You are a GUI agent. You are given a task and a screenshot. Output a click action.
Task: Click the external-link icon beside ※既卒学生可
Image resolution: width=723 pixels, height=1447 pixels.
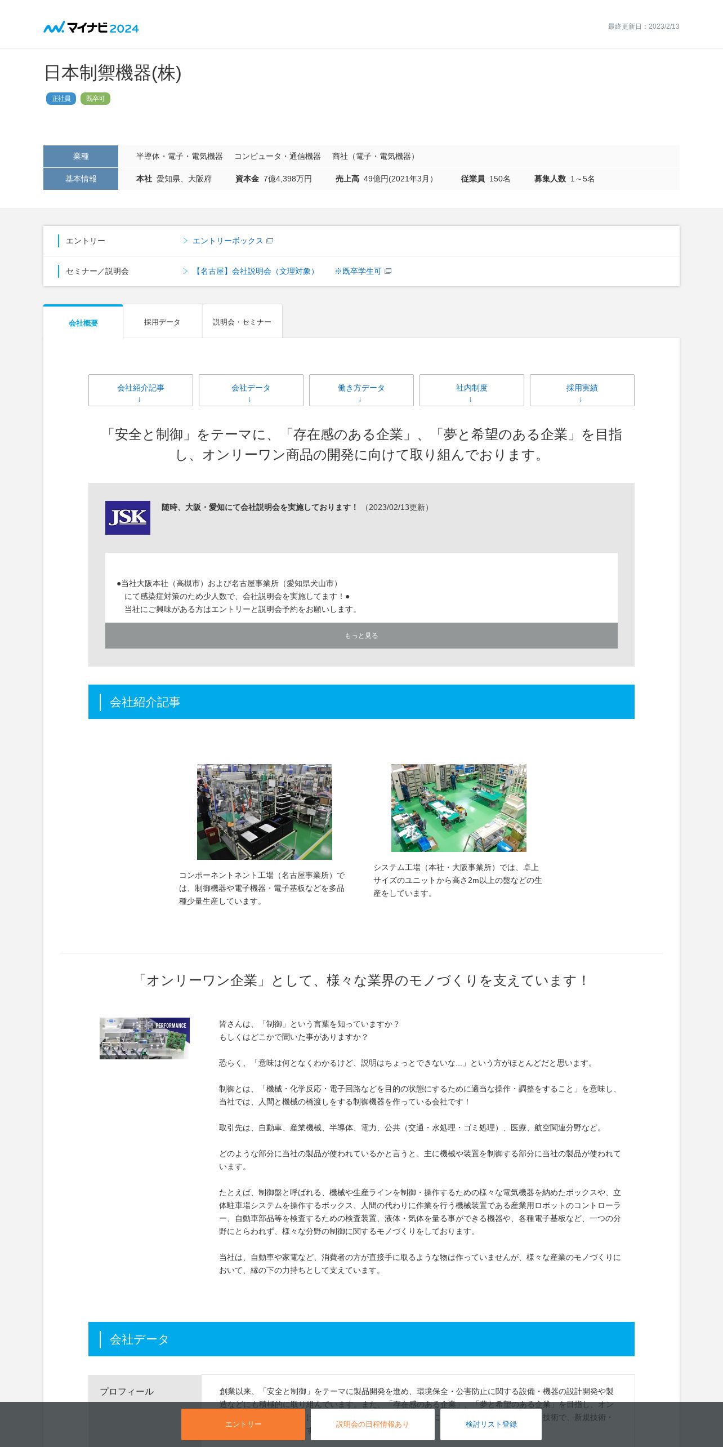pos(388,271)
